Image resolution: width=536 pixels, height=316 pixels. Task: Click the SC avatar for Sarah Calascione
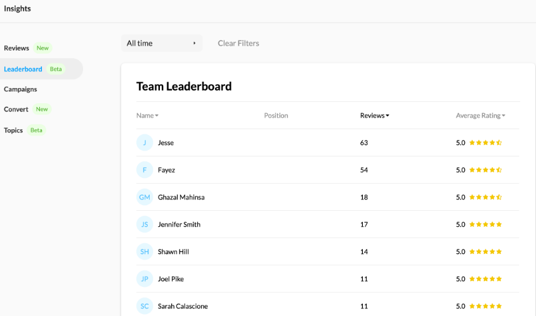pos(145,306)
